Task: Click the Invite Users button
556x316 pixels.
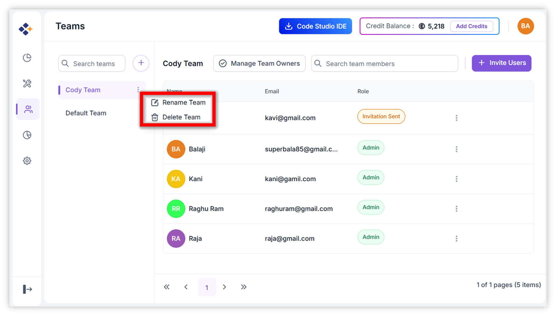Action: (x=501, y=63)
